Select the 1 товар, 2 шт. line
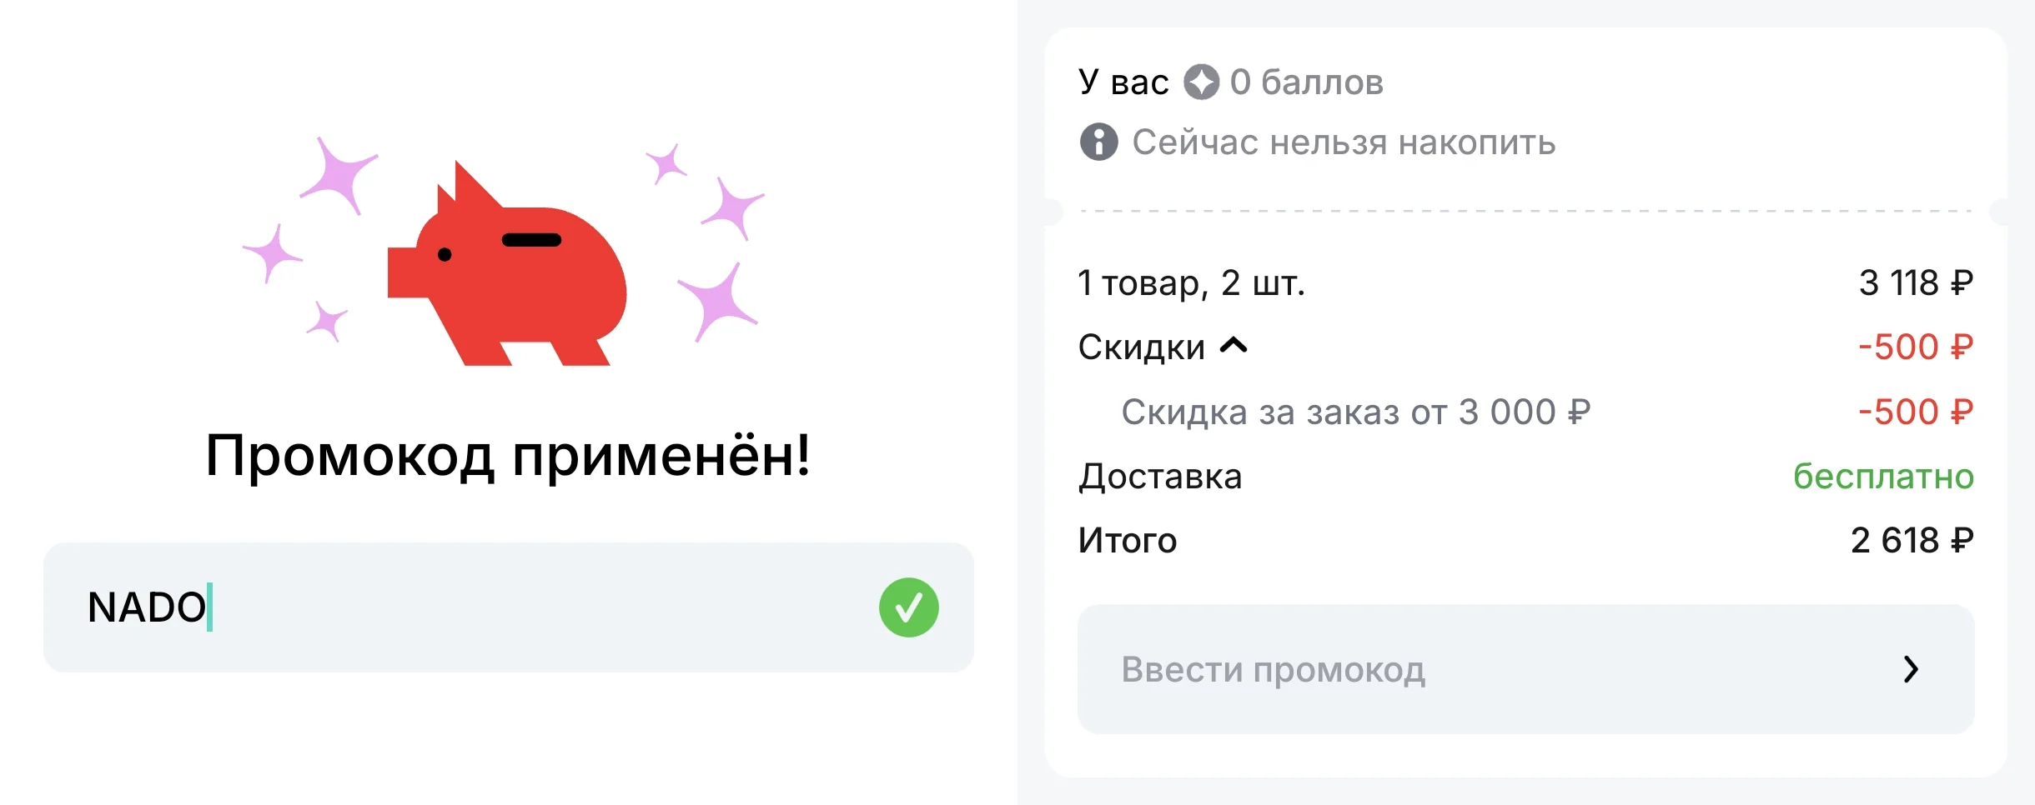Image resolution: width=2035 pixels, height=805 pixels. (x=1193, y=283)
